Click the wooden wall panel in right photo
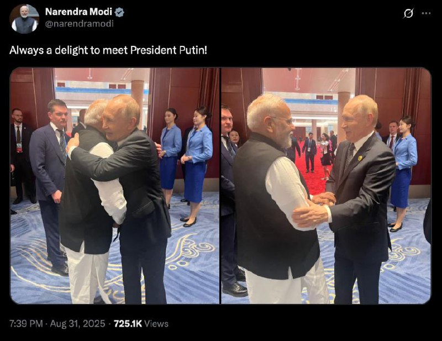Screen dimensions: 442x341 (x=390, y=94)
